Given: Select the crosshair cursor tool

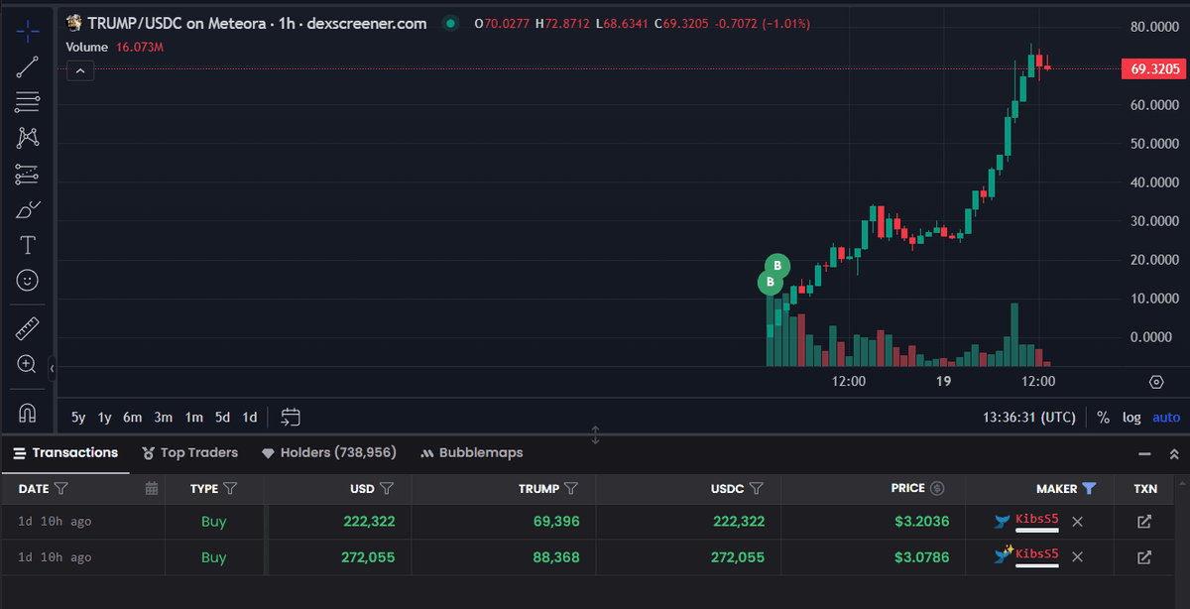Looking at the screenshot, I should pyautogui.click(x=28, y=31).
